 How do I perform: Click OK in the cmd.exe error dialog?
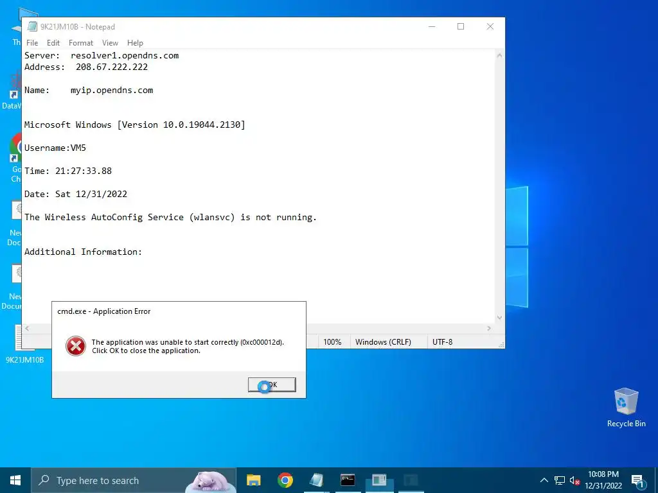[272, 385]
